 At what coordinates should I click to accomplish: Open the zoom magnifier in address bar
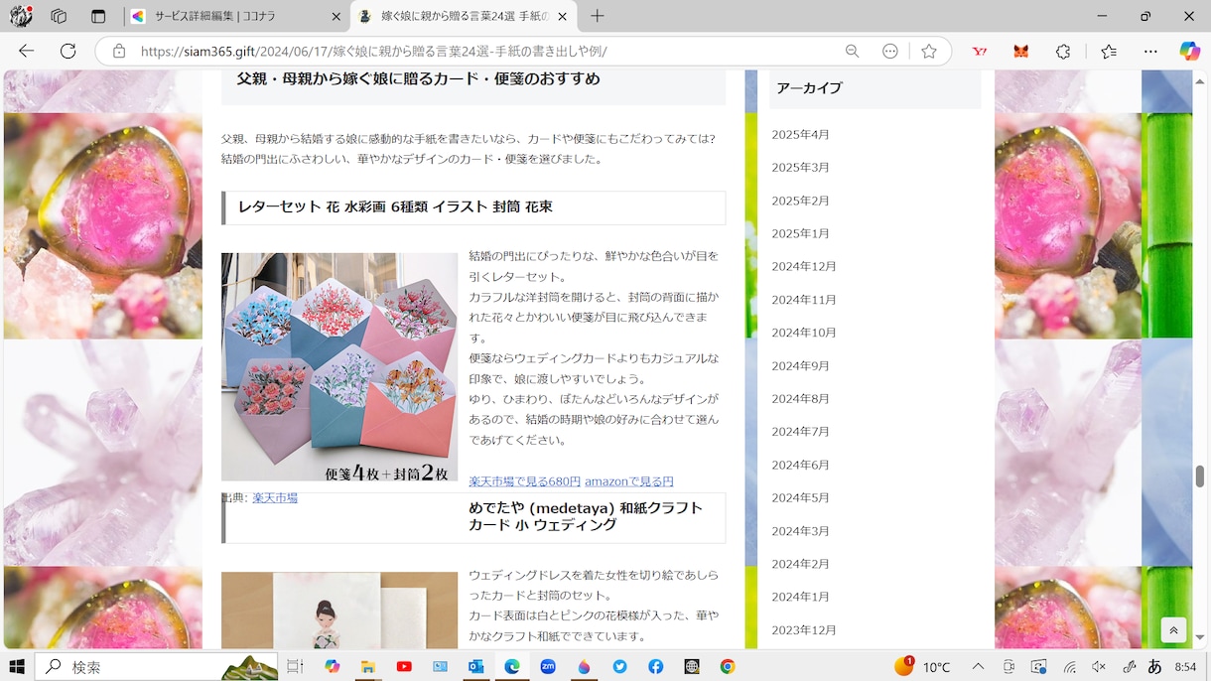click(x=852, y=51)
